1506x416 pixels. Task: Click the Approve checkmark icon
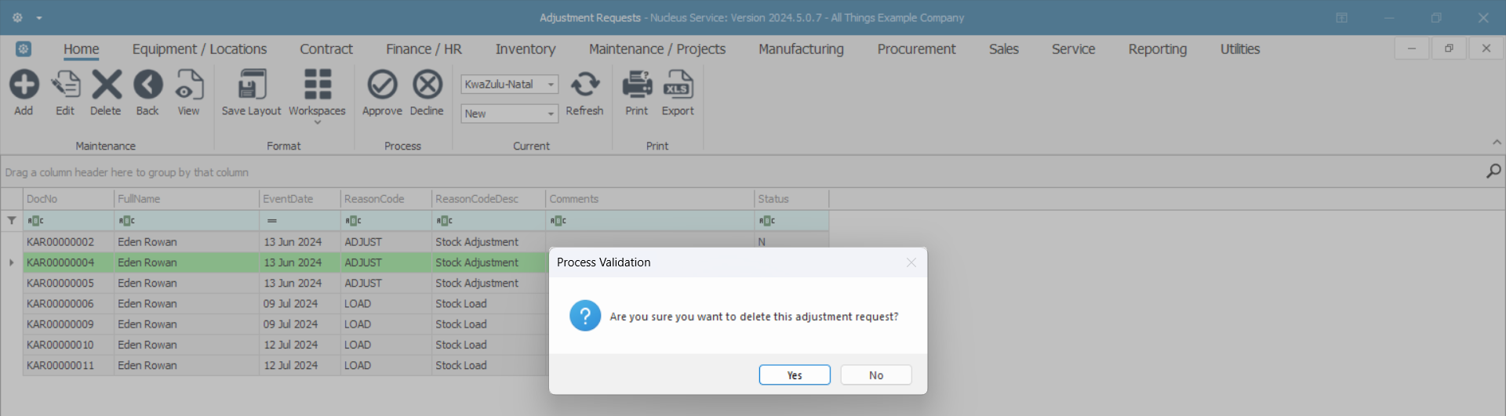382,85
